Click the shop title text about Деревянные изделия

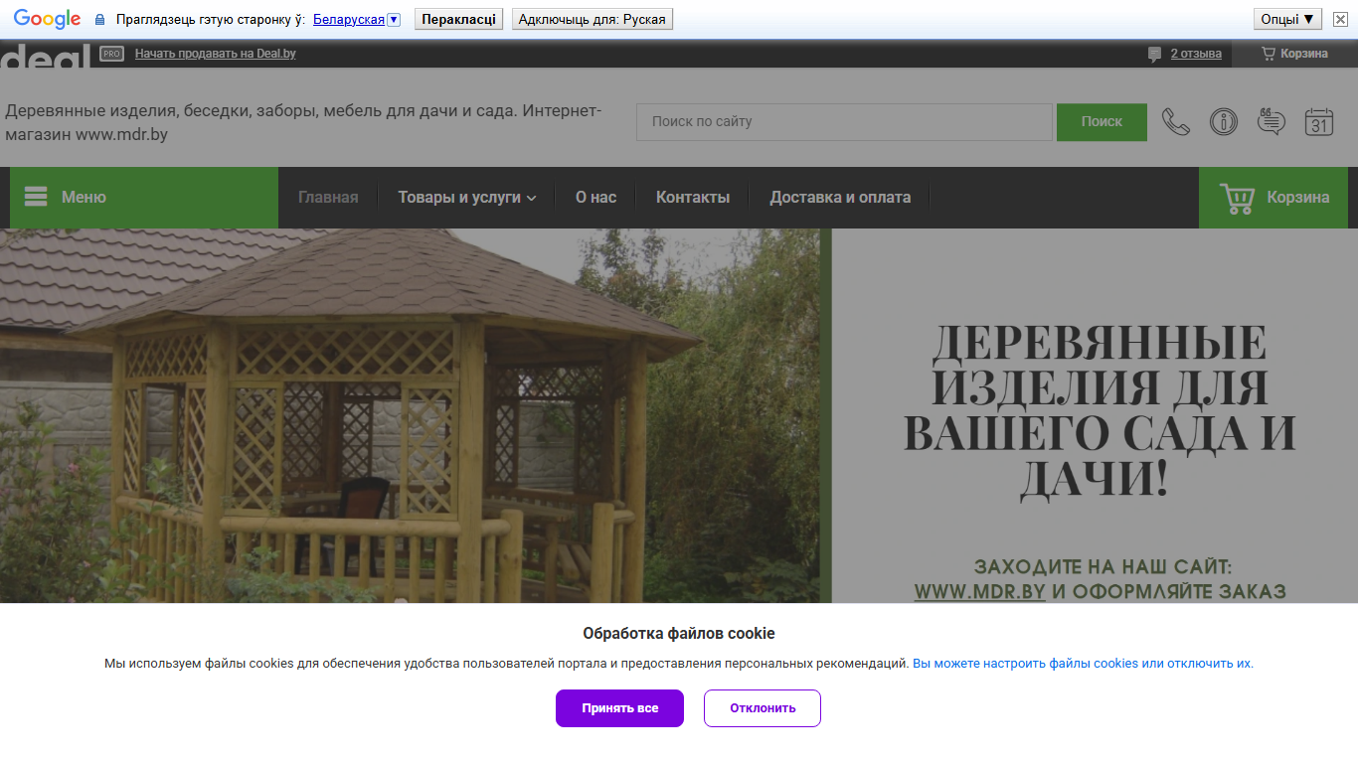pyautogui.click(x=303, y=122)
